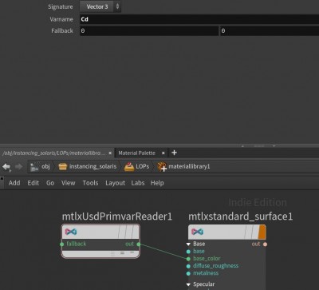Viewport: 319px width, 290px height.
Task: Open the Signature Vector 3 dropdown
Action: pyautogui.click(x=100, y=6)
